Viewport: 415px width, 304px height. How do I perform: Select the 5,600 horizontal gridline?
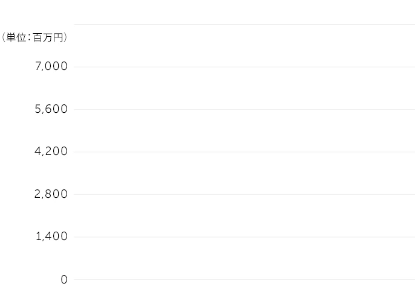tap(244, 109)
